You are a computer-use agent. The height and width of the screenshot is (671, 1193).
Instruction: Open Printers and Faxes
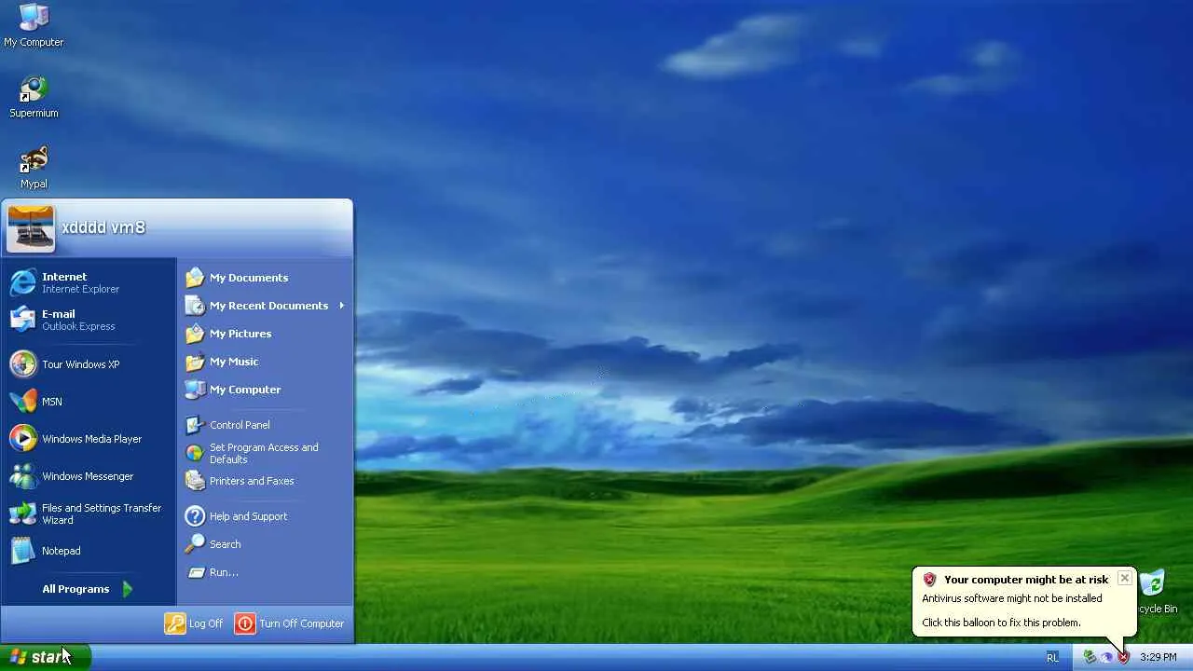click(x=266, y=481)
